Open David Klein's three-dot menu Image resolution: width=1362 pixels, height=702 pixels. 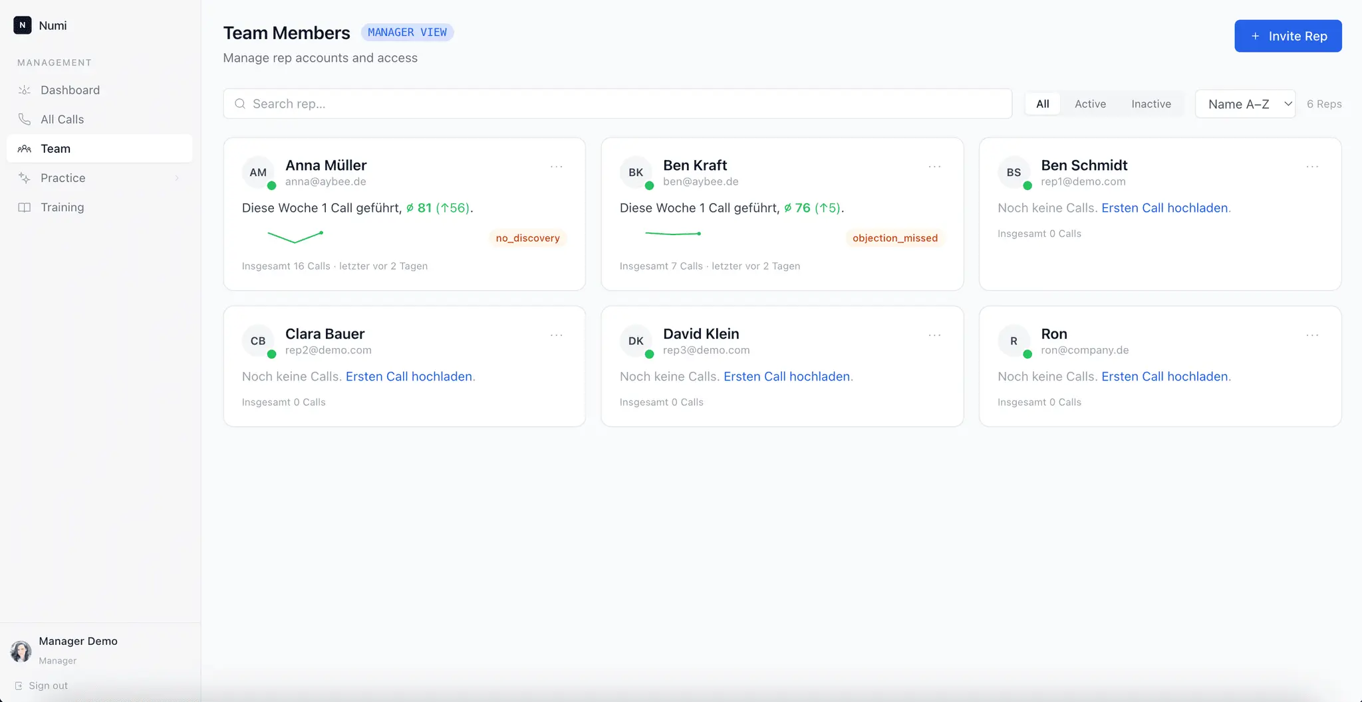click(934, 335)
